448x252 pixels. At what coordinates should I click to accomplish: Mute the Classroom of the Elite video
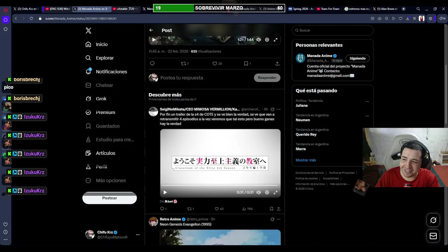point(259,192)
